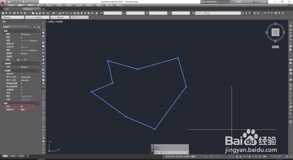Click the Multiline Text A icon
Screen dimensions: 293x160
tap(255, 13)
